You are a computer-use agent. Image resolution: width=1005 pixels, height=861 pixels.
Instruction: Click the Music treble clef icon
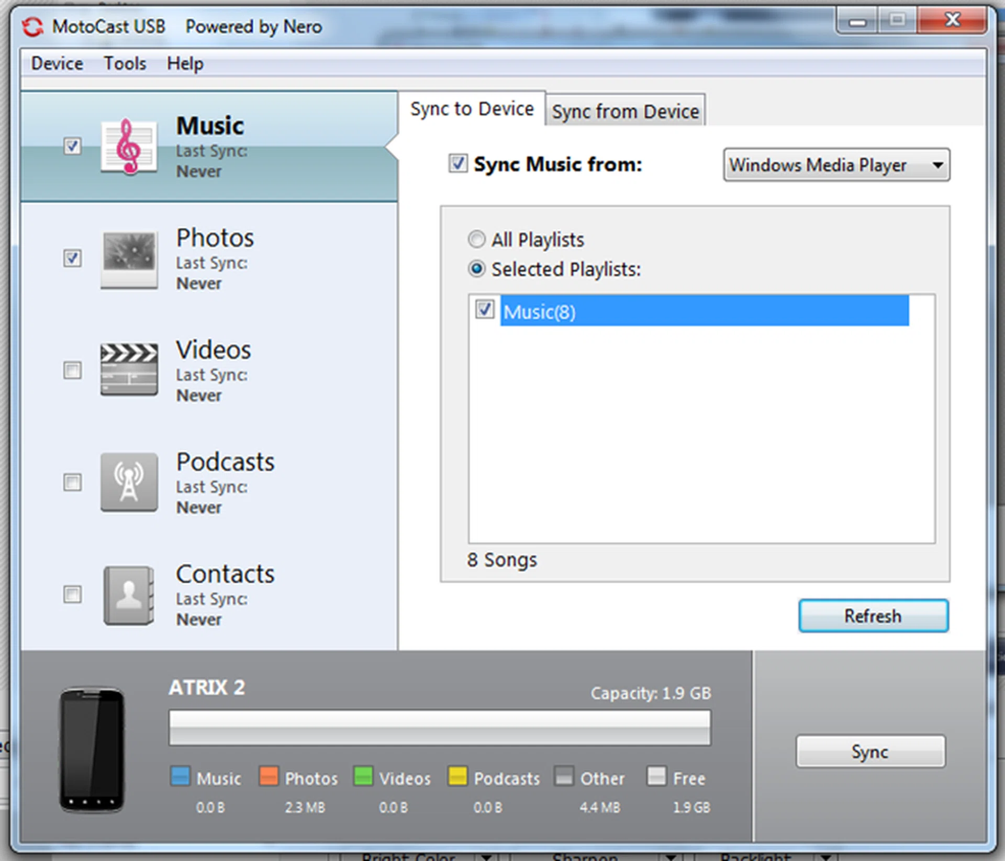[128, 148]
